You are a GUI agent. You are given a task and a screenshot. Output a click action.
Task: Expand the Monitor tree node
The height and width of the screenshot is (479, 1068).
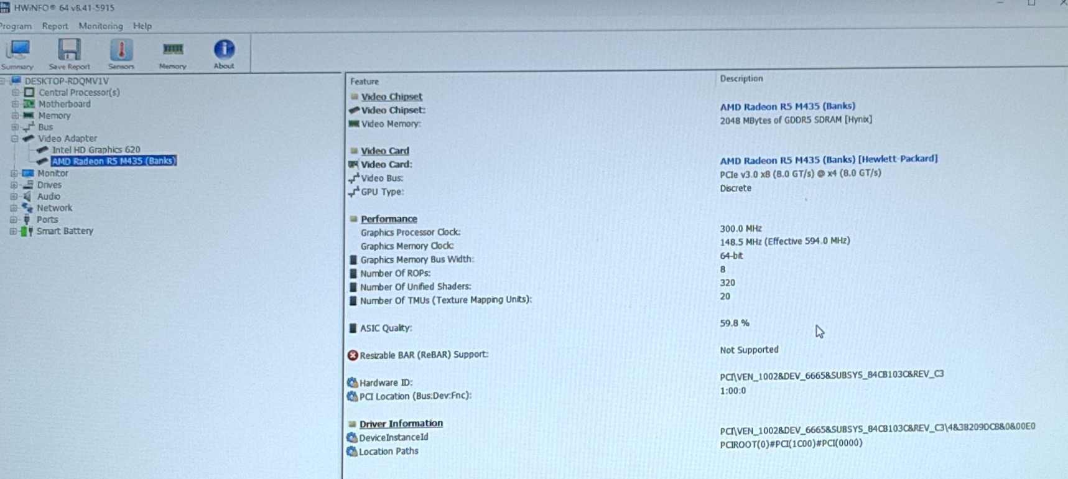click(14, 173)
